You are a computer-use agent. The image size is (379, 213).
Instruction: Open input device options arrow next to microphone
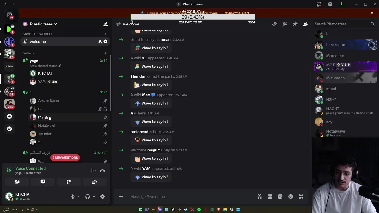coord(79,196)
